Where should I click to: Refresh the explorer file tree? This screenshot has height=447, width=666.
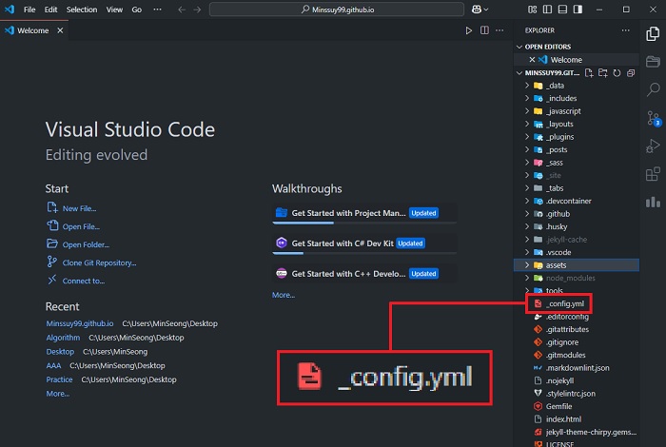617,73
